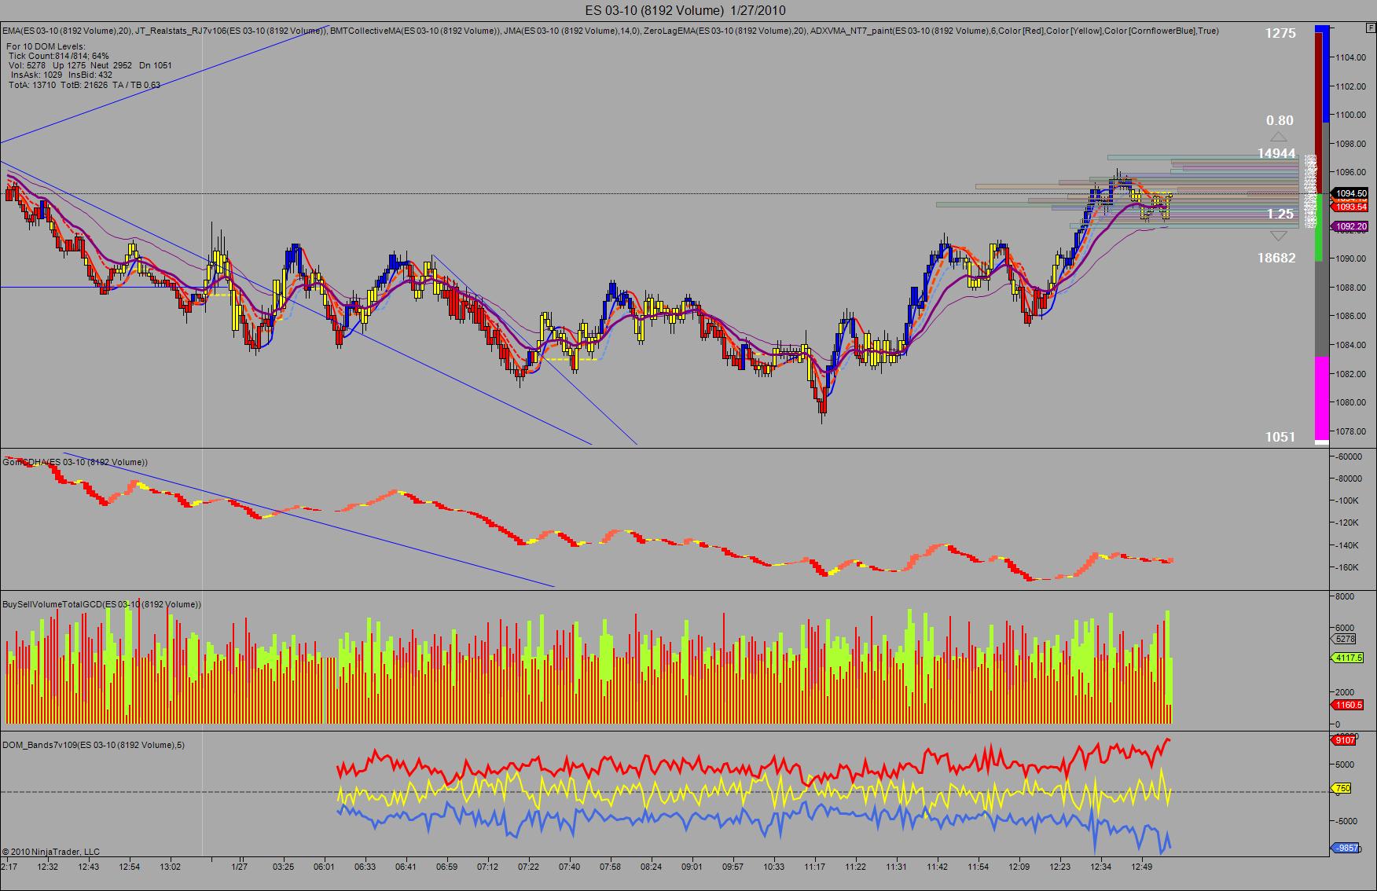1377x891 pixels.
Task: Click the '© 2010 NinjaTrader, LLC' copyright text
Action: point(51,852)
